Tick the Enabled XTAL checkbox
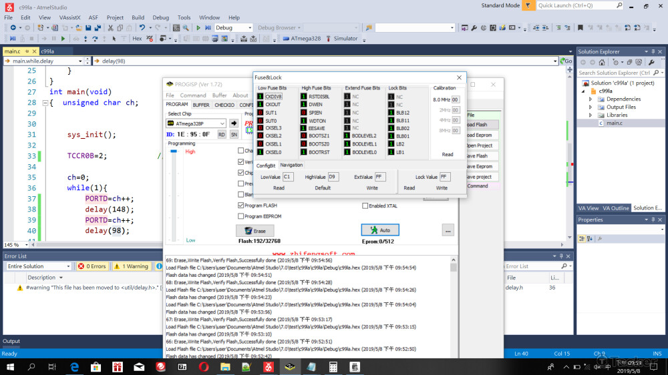The height and width of the screenshot is (375, 668). 365,206
